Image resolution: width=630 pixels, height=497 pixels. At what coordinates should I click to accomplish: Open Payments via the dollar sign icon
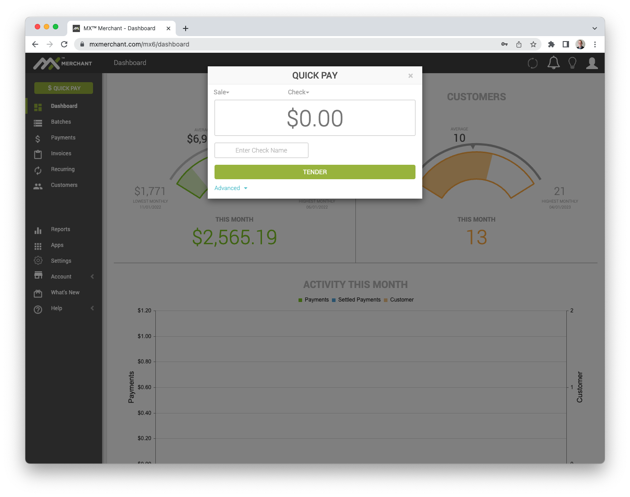[x=38, y=138]
